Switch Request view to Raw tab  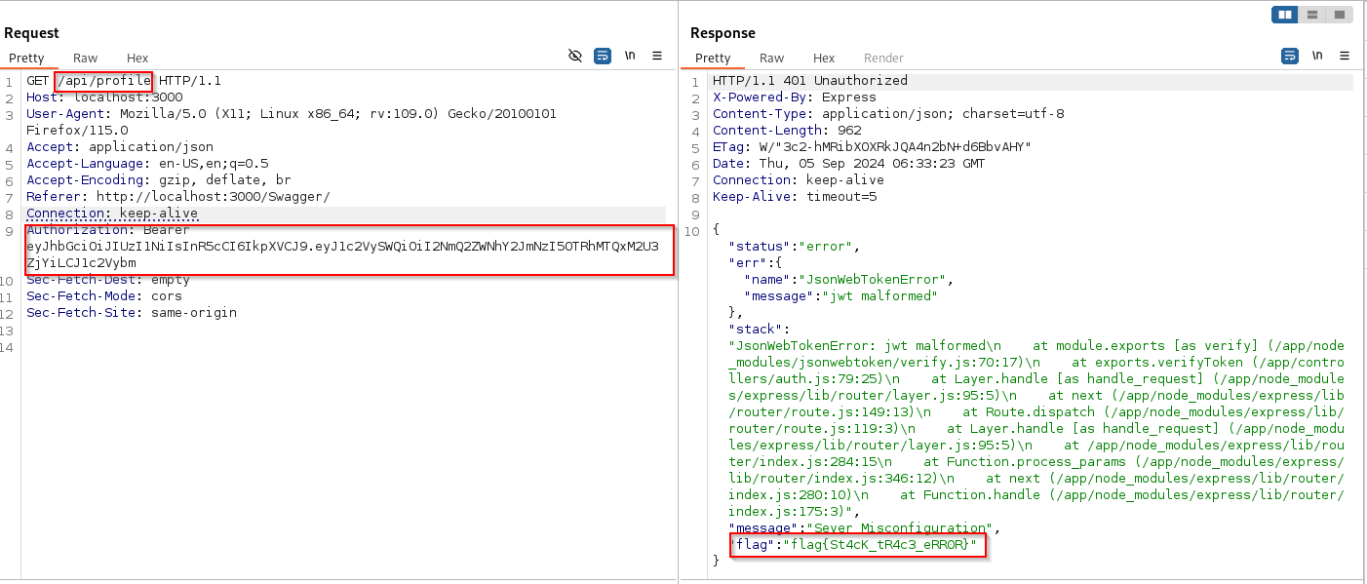click(86, 58)
